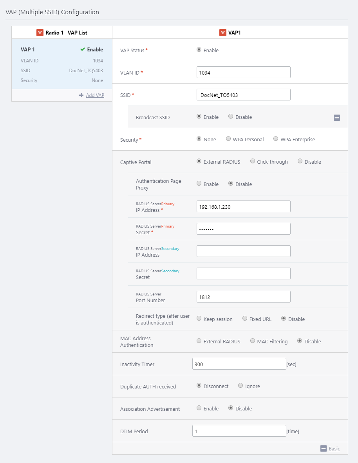
Task: Set Captive Portal to Click-through
Action: (253, 161)
